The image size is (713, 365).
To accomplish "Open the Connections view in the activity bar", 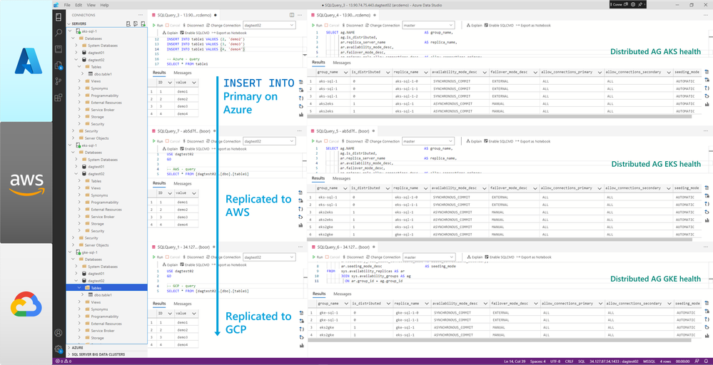I will point(59,17).
